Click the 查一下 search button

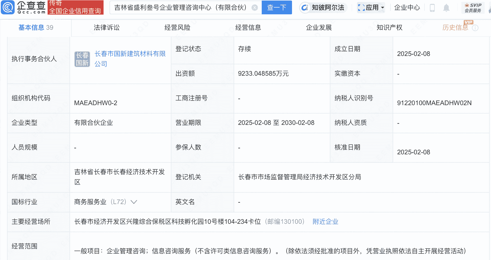(277, 8)
